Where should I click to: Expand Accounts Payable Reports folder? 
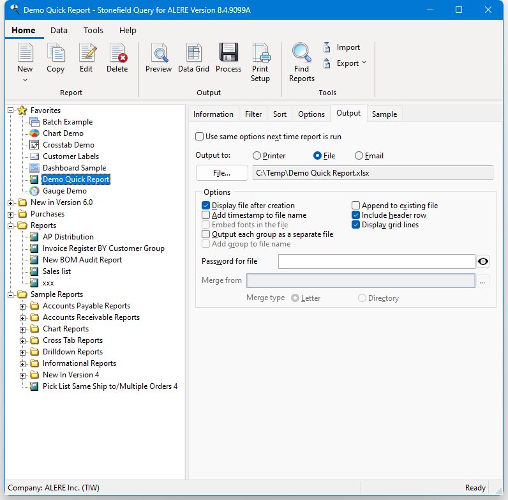coord(23,307)
